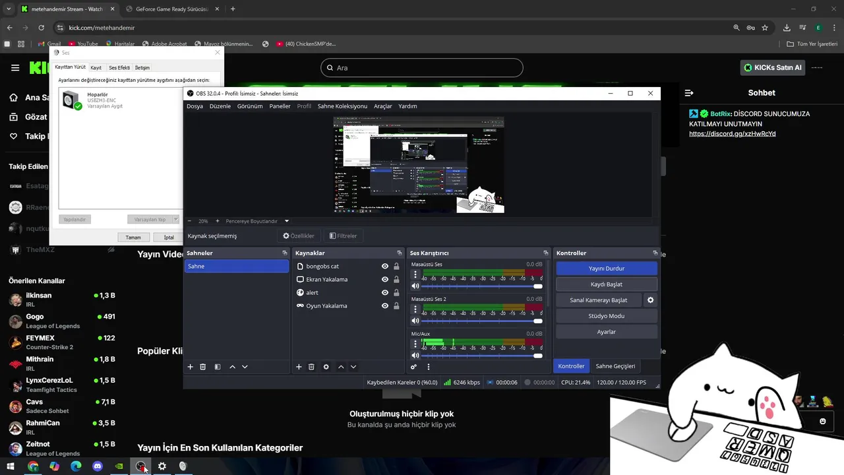
Task: Toggle visibility of Oyun Yakalama source
Action: pyautogui.click(x=385, y=306)
